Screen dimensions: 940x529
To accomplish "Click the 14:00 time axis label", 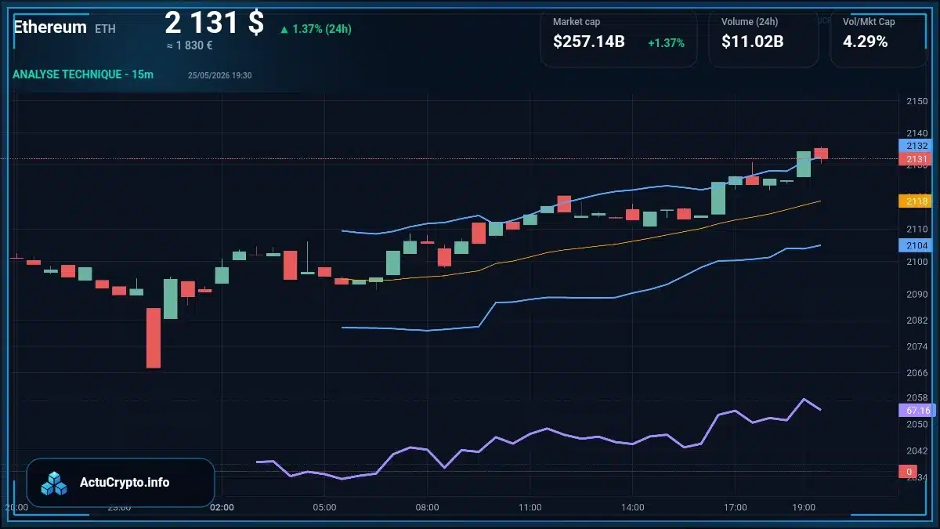I will pos(632,508).
